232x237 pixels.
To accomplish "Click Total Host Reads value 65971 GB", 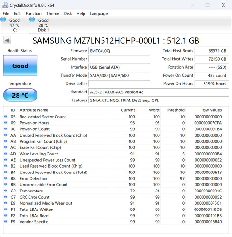I will click(x=212, y=51).
